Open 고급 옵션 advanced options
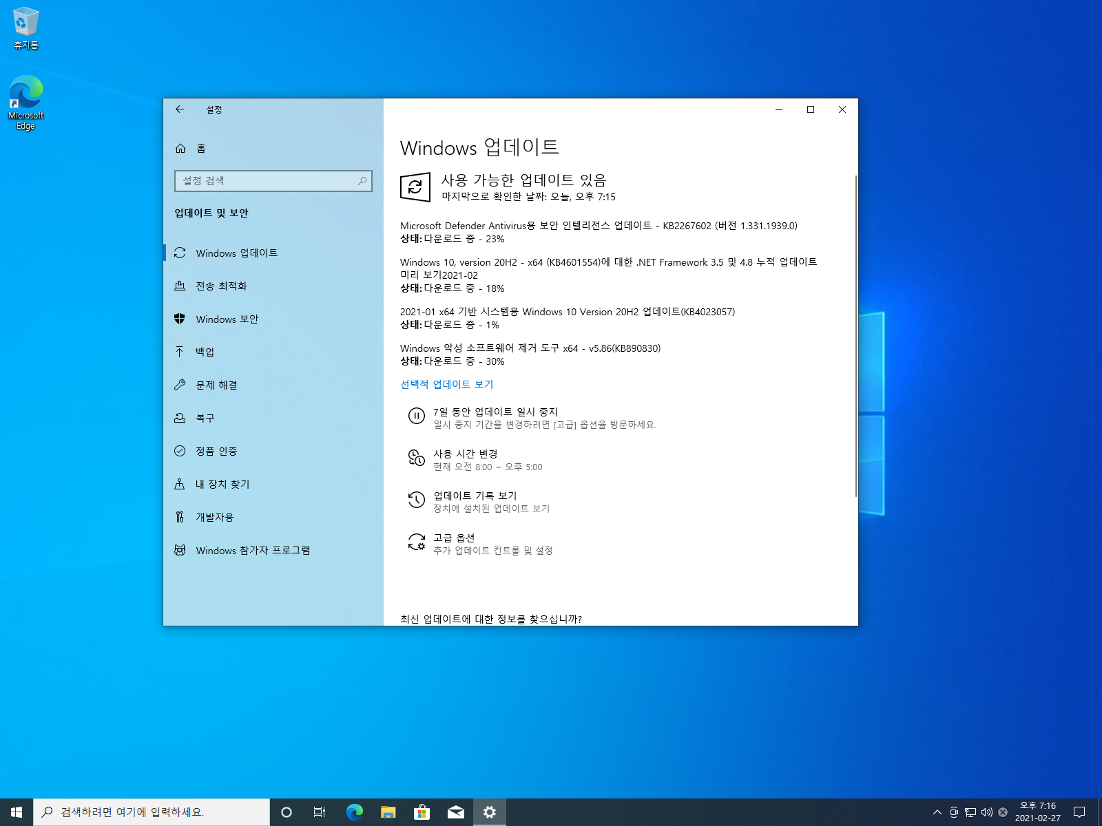The height and width of the screenshot is (826, 1102). pyautogui.click(x=454, y=538)
